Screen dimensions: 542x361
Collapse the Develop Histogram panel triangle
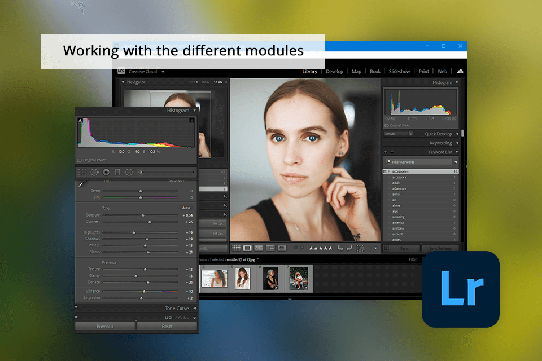tap(195, 110)
